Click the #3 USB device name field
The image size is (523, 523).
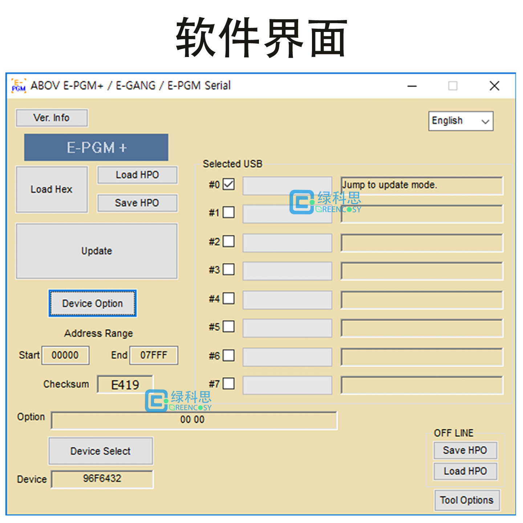pos(287,271)
